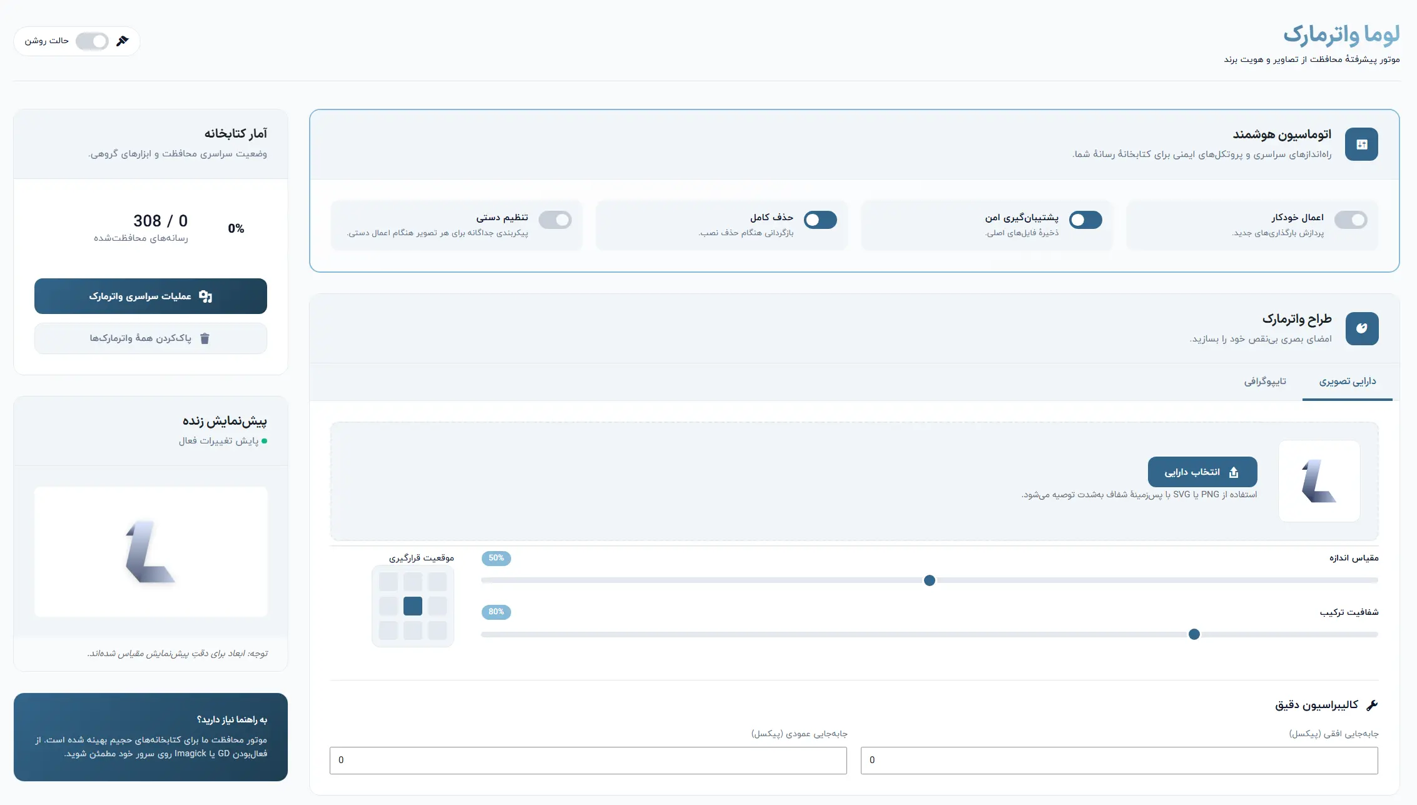
Task: Switch to the دارایی تصویری image asset tab
Action: (x=1348, y=382)
